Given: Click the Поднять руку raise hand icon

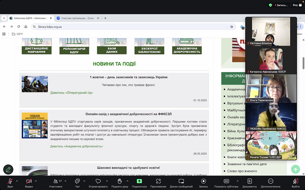Looking at the screenshot, I should [x=120, y=181].
